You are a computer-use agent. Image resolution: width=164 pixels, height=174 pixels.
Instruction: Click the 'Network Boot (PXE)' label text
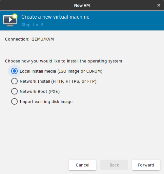click(40, 92)
